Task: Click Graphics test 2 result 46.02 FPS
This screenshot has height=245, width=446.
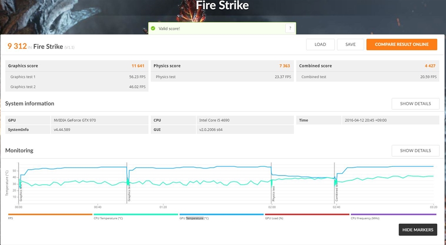Action: coord(137,87)
